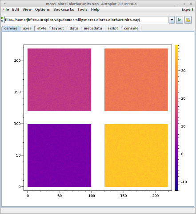This screenshot has height=214, width=196.
Task: Open the Help menu
Action: [95, 9]
